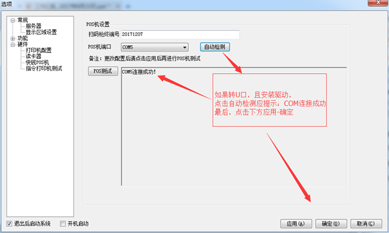Select 服务器 in the settings tree
Screen dimensions: 389x233
pyautogui.click(x=34, y=26)
